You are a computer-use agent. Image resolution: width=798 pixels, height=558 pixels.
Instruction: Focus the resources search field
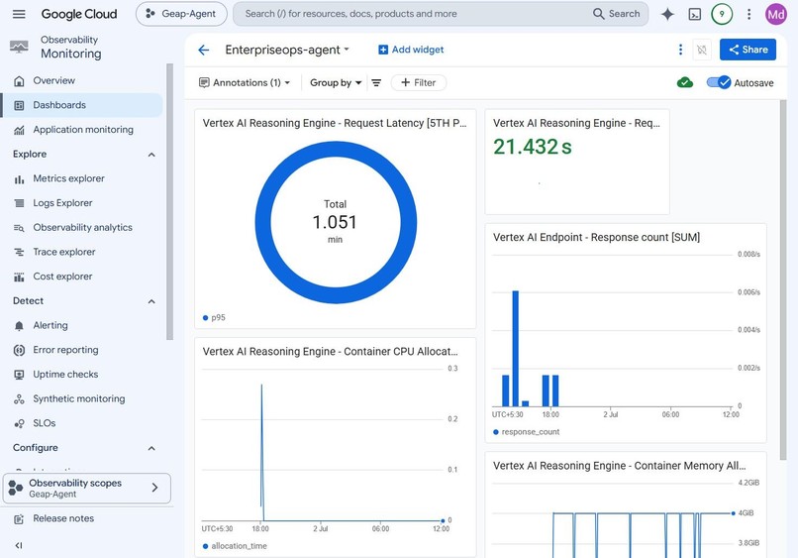(412, 14)
